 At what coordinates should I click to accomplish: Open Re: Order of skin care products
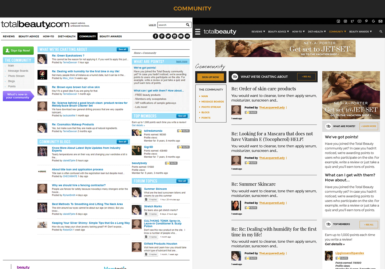pos(264,88)
